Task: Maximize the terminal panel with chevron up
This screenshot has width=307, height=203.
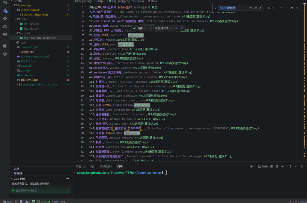Action: [x=296, y=166]
